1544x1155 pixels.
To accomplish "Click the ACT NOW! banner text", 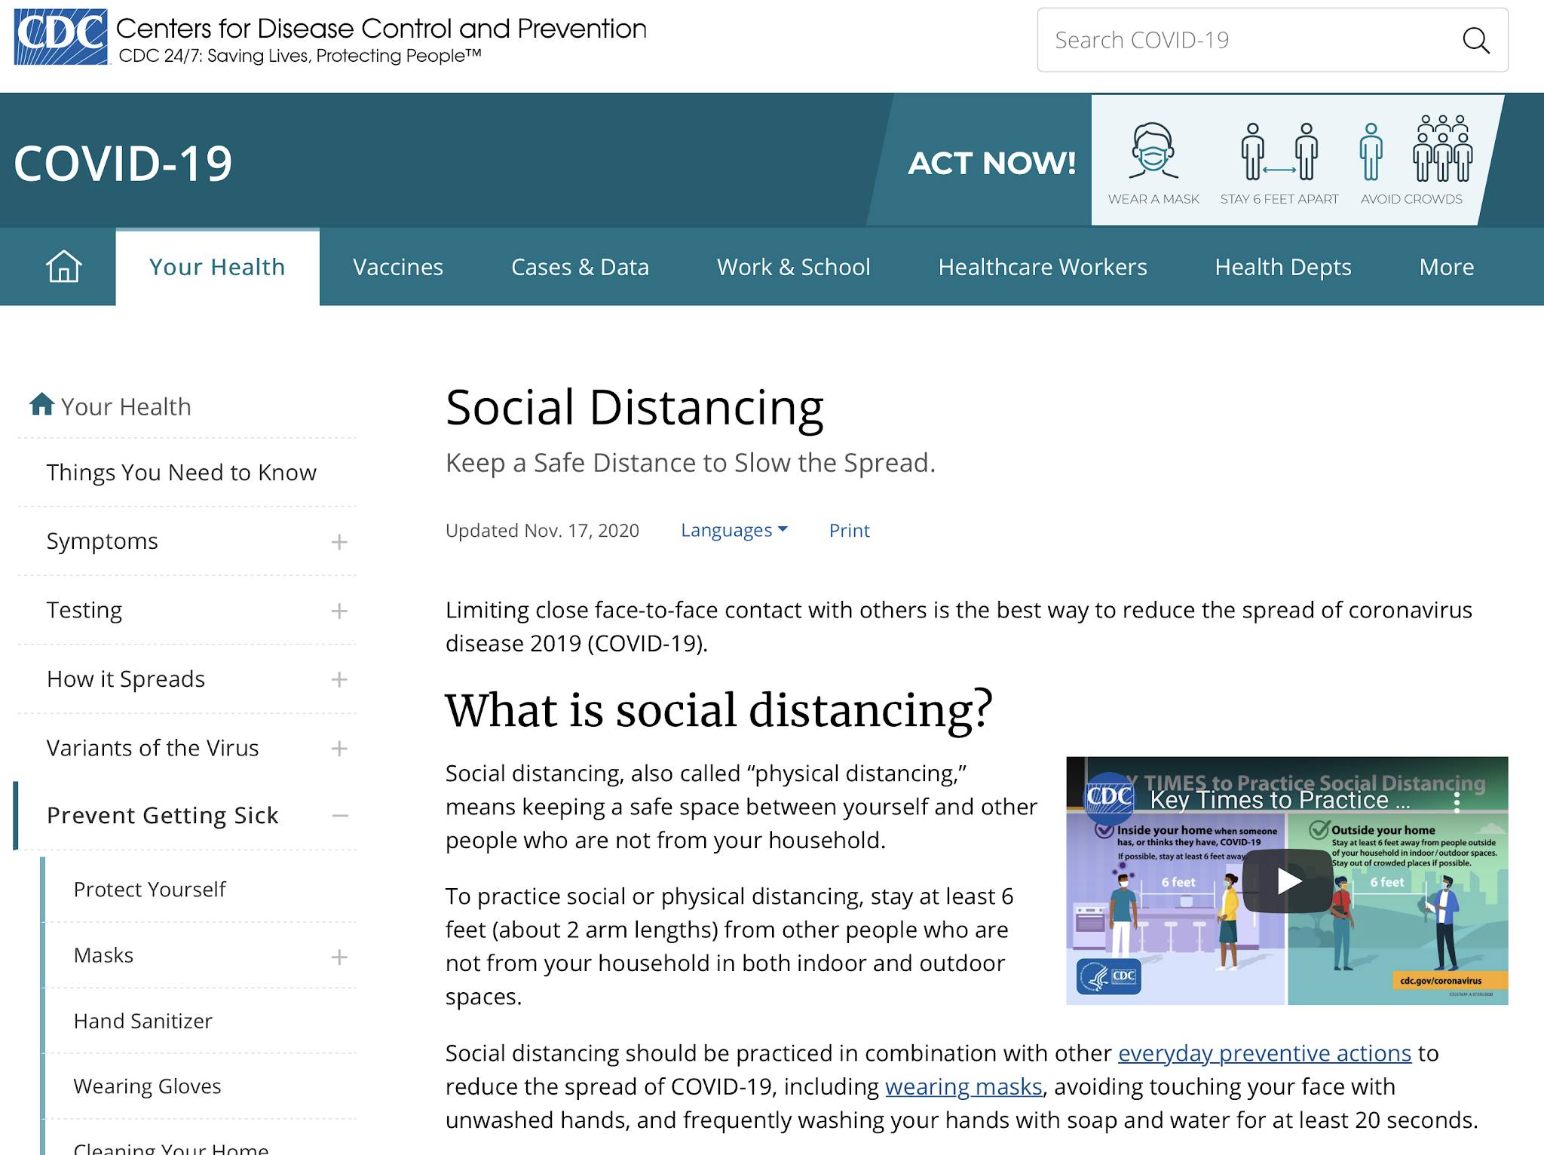I will click(x=991, y=163).
